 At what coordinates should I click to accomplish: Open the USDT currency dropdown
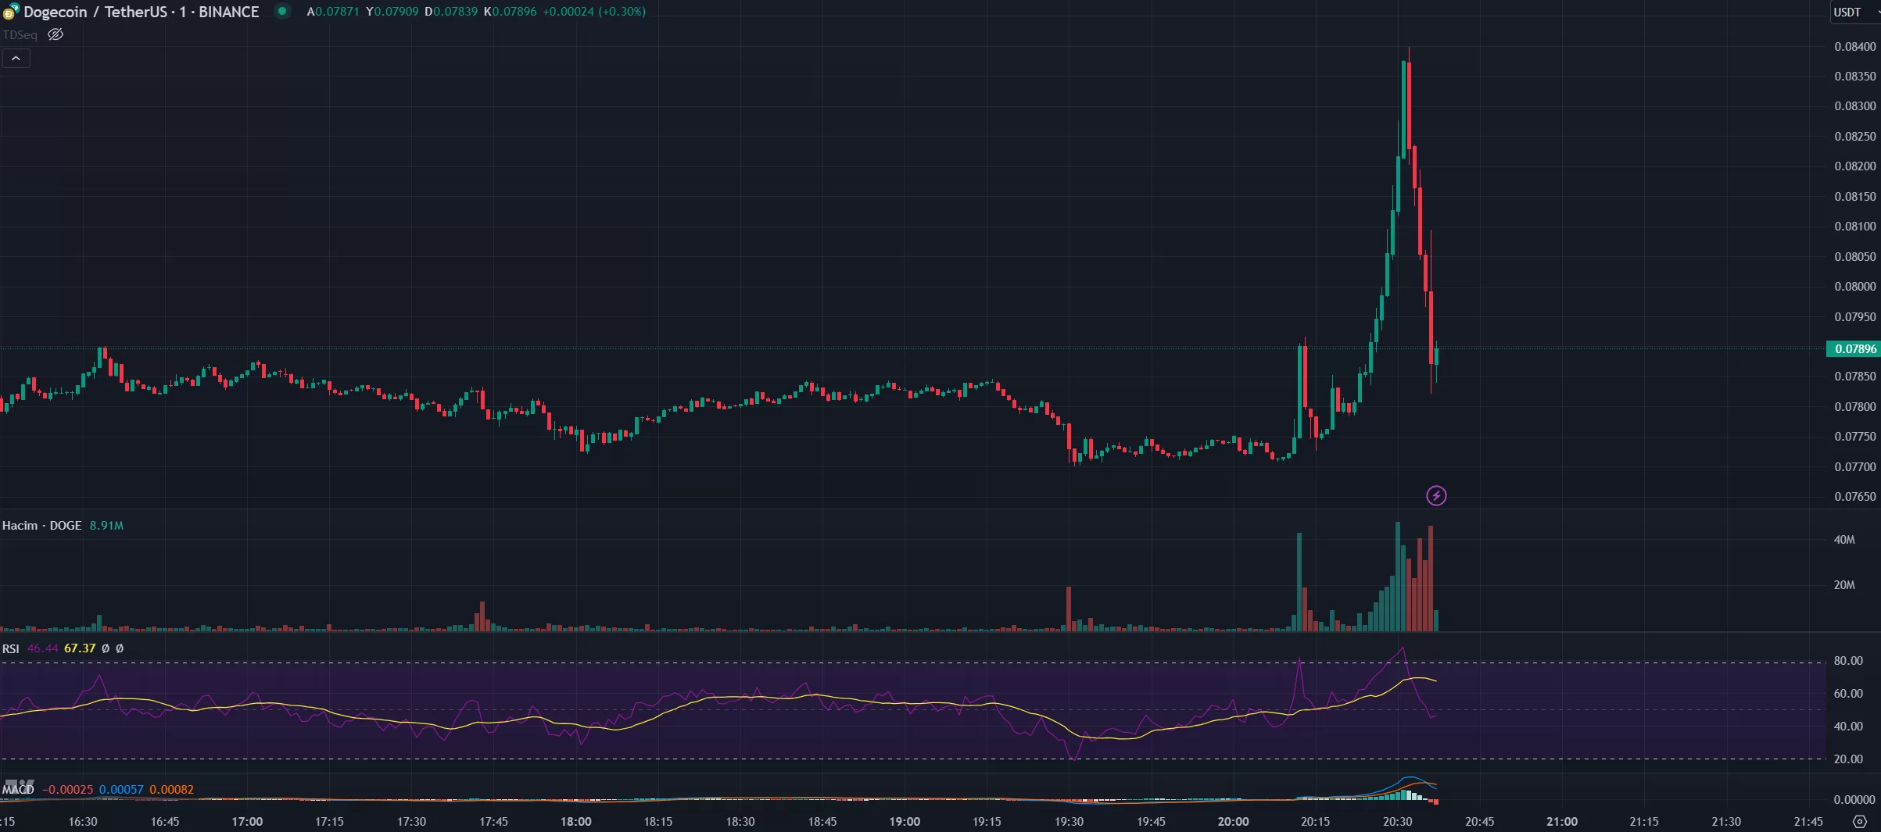(1854, 12)
